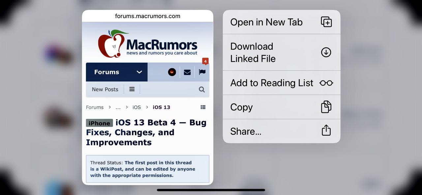This screenshot has height=195, width=422.
Task: Click the copy documents icon
Action: coord(326,107)
